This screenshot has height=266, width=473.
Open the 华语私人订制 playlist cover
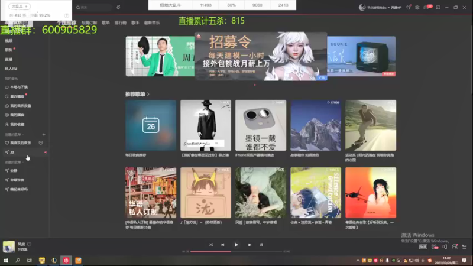pos(151,193)
